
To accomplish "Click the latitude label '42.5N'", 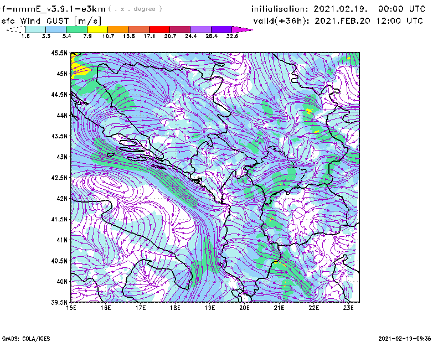I will click(59, 178).
